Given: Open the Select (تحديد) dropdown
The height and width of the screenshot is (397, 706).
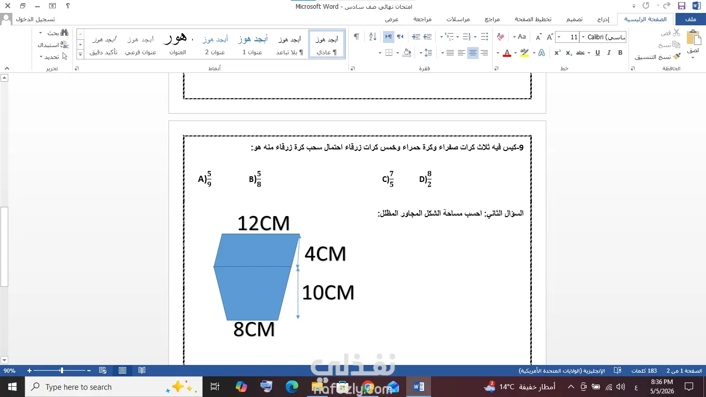Looking at the screenshot, I should pyautogui.click(x=54, y=56).
